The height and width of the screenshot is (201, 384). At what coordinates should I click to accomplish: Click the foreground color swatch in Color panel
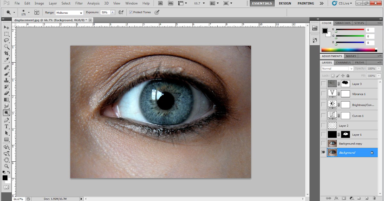pyautogui.click(x=325, y=31)
